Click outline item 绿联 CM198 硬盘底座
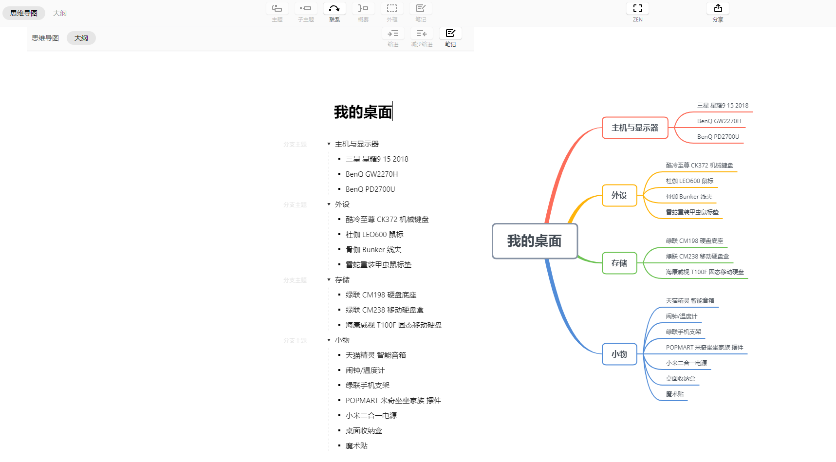Screen dimensions: 836x462 (x=381, y=295)
